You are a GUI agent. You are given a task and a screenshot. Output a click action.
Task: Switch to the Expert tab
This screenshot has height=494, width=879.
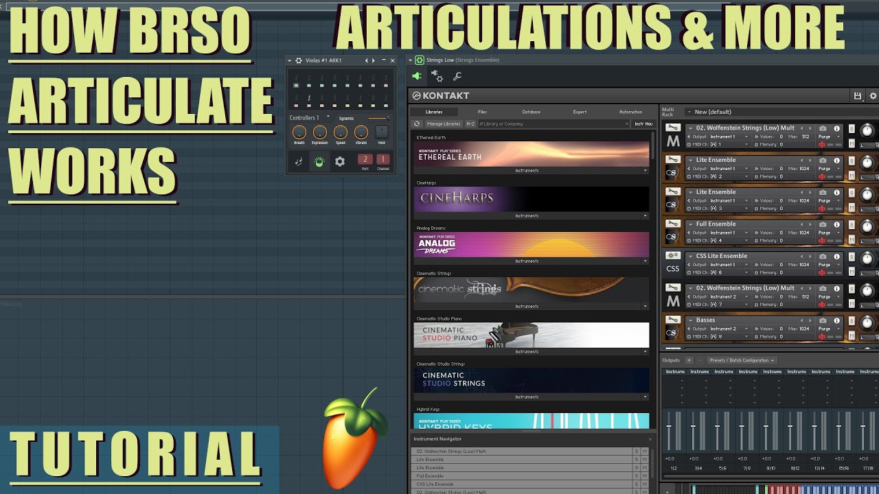[x=580, y=112]
